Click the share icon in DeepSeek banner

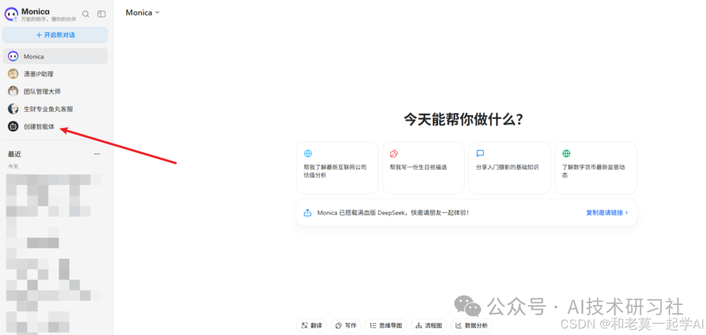point(307,213)
